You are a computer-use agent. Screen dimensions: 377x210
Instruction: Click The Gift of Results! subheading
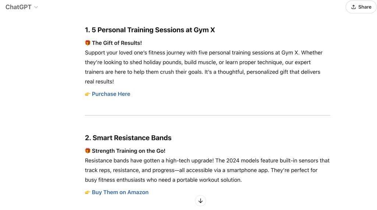pos(117,43)
